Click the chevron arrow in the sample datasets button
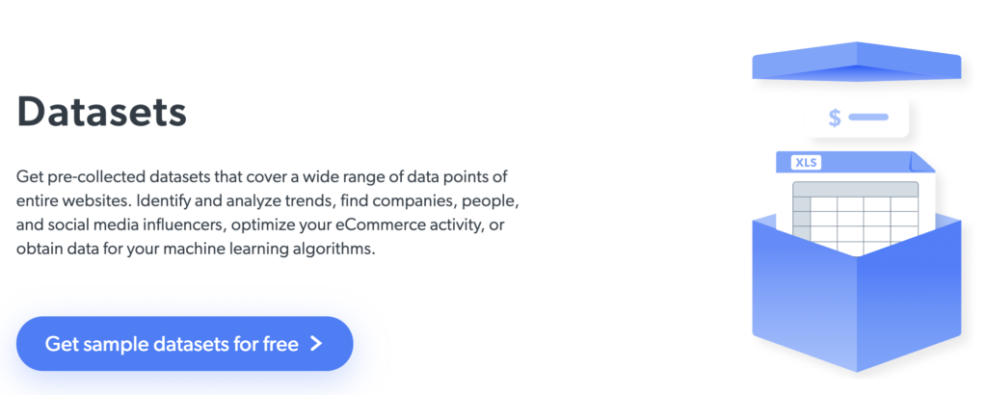This screenshot has height=395, width=987. [x=316, y=344]
